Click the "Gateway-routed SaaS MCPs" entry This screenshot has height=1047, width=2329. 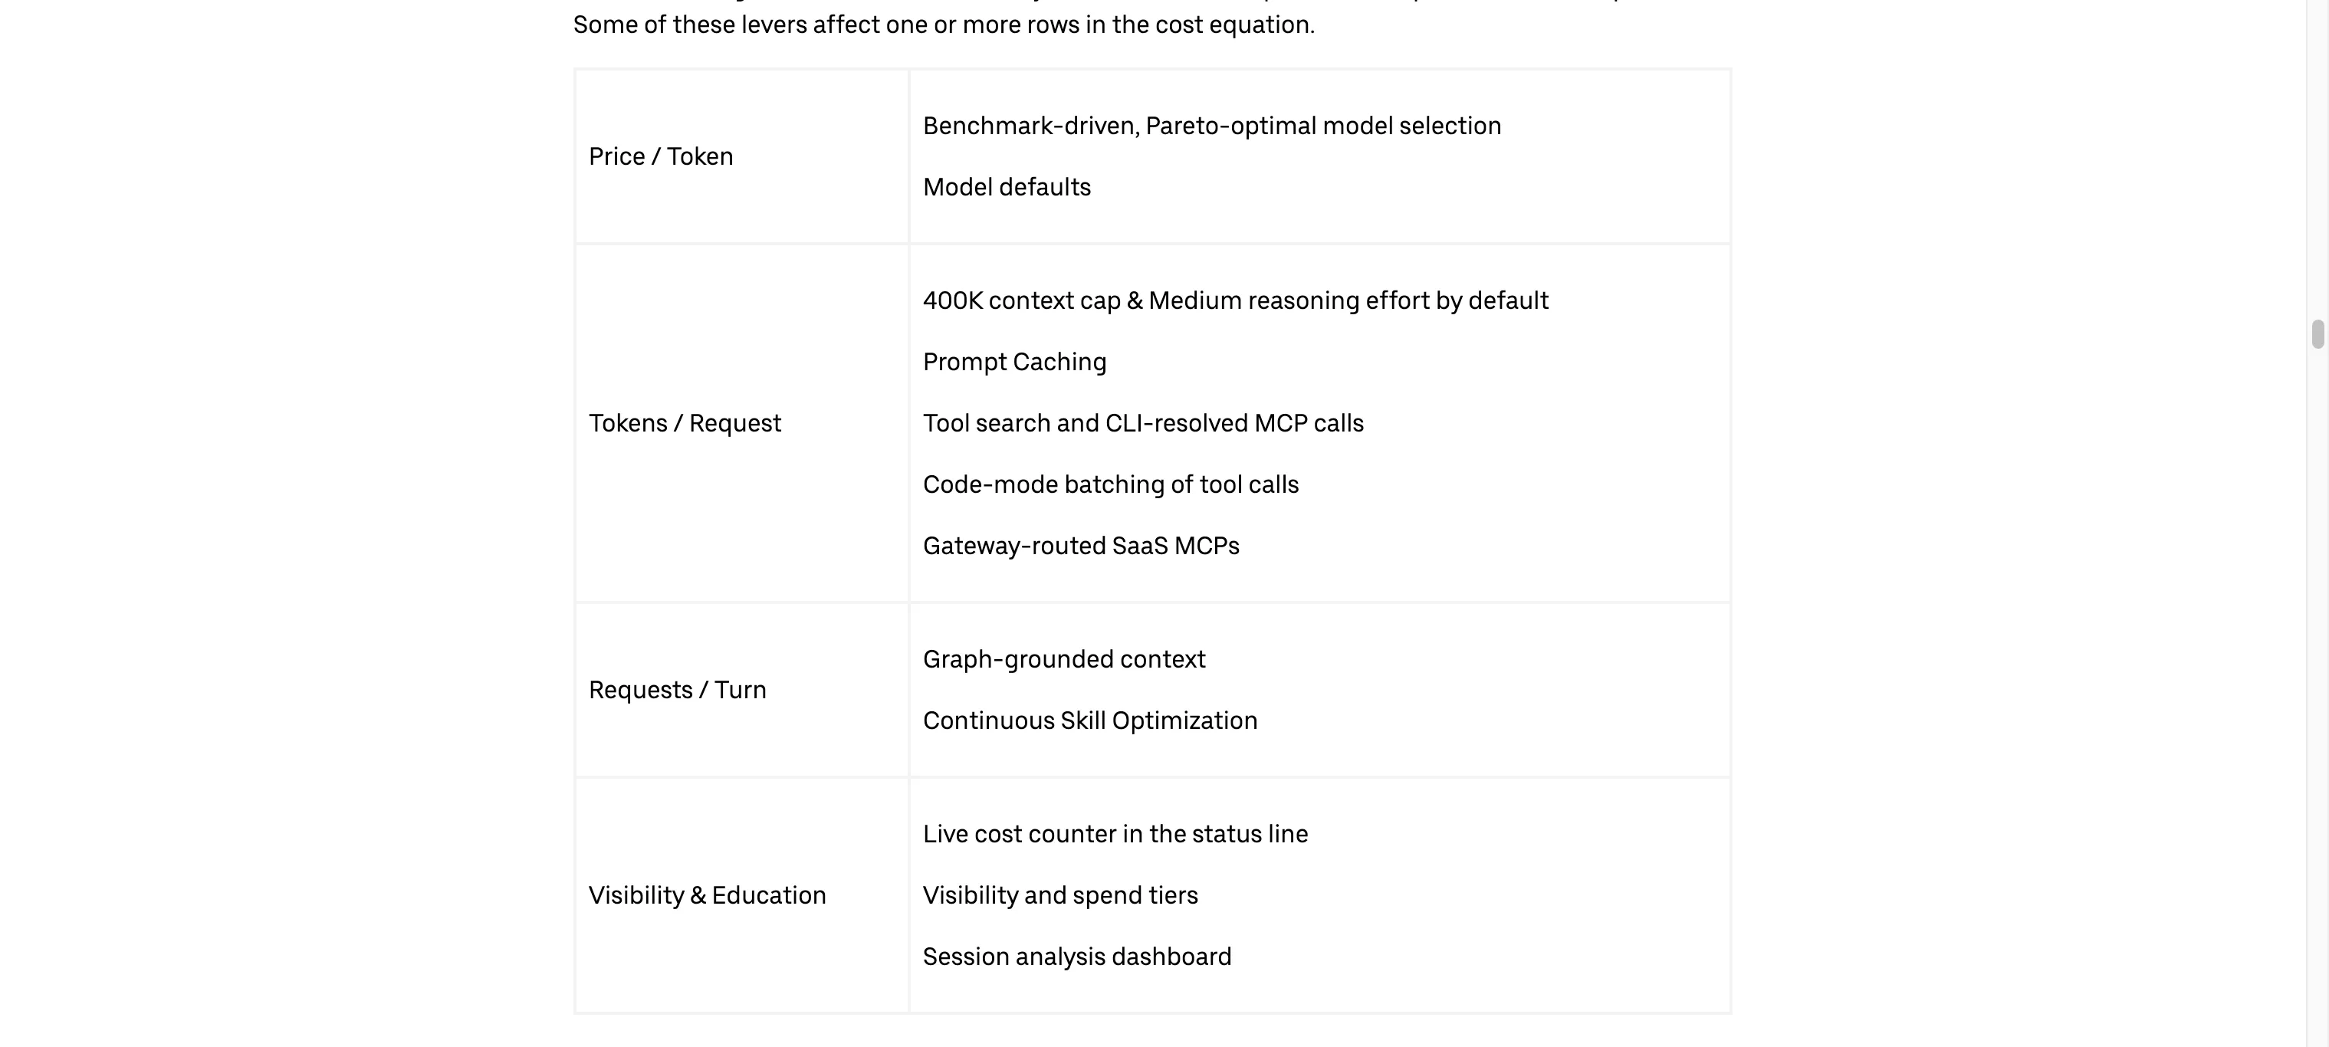(1080, 546)
